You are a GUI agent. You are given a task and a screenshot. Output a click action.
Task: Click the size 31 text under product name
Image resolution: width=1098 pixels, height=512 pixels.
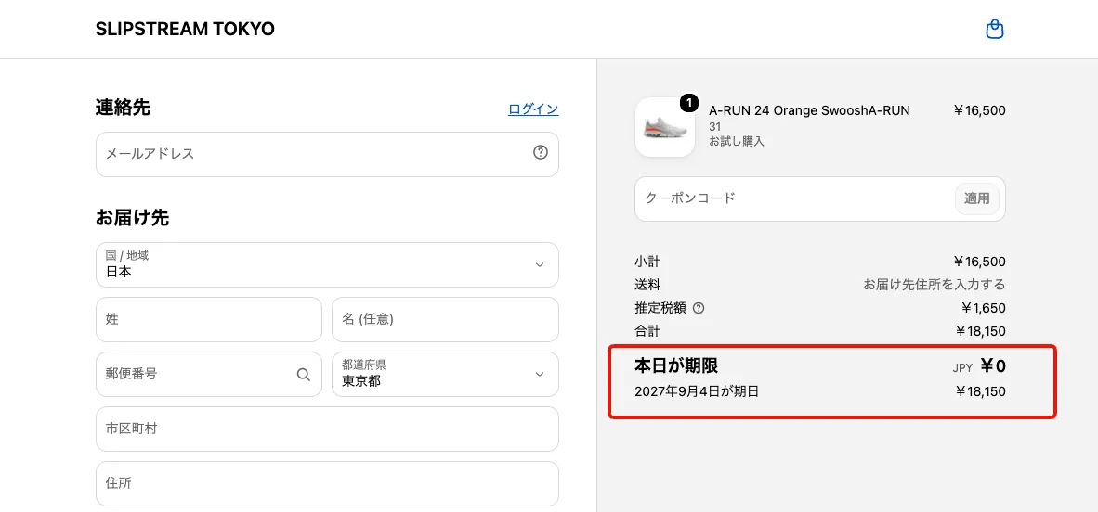715,127
